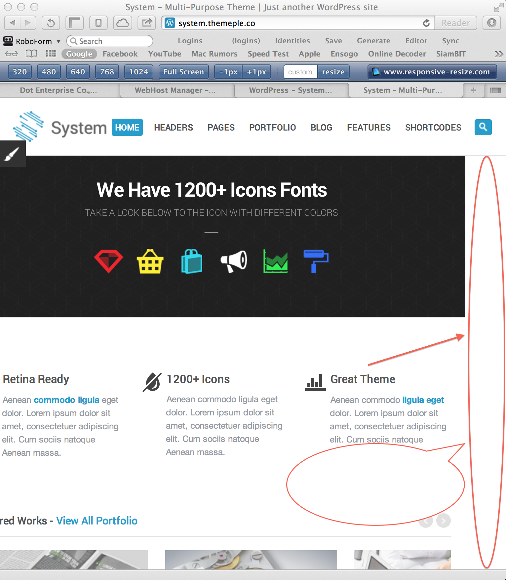
Task: Click the resize button beside custom field
Action: click(x=333, y=72)
